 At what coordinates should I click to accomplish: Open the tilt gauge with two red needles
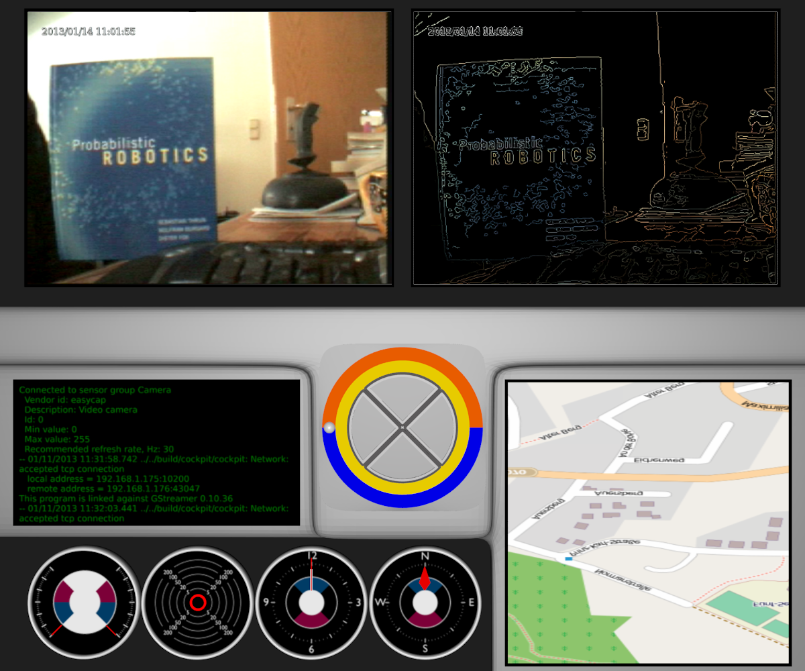click(x=84, y=602)
